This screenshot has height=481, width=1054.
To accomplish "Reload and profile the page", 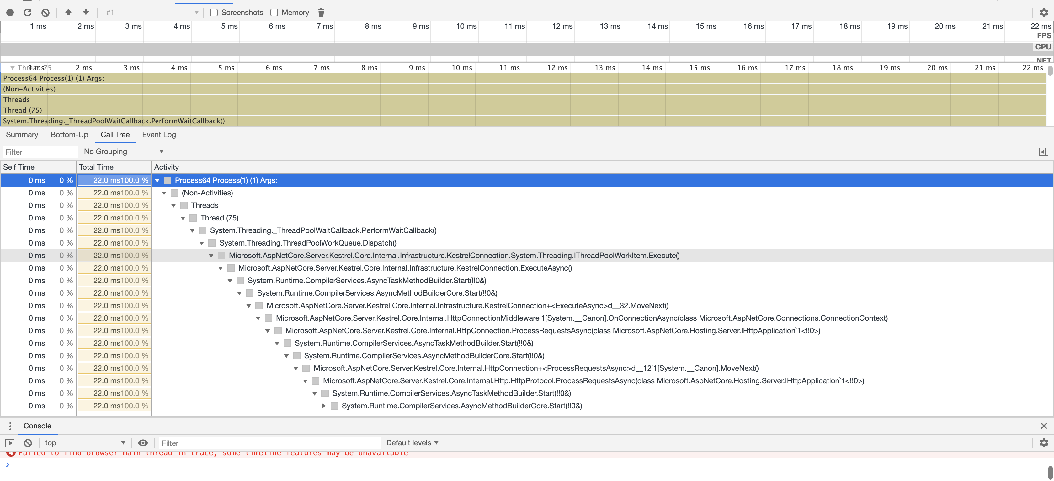I will pyautogui.click(x=27, y=13).
